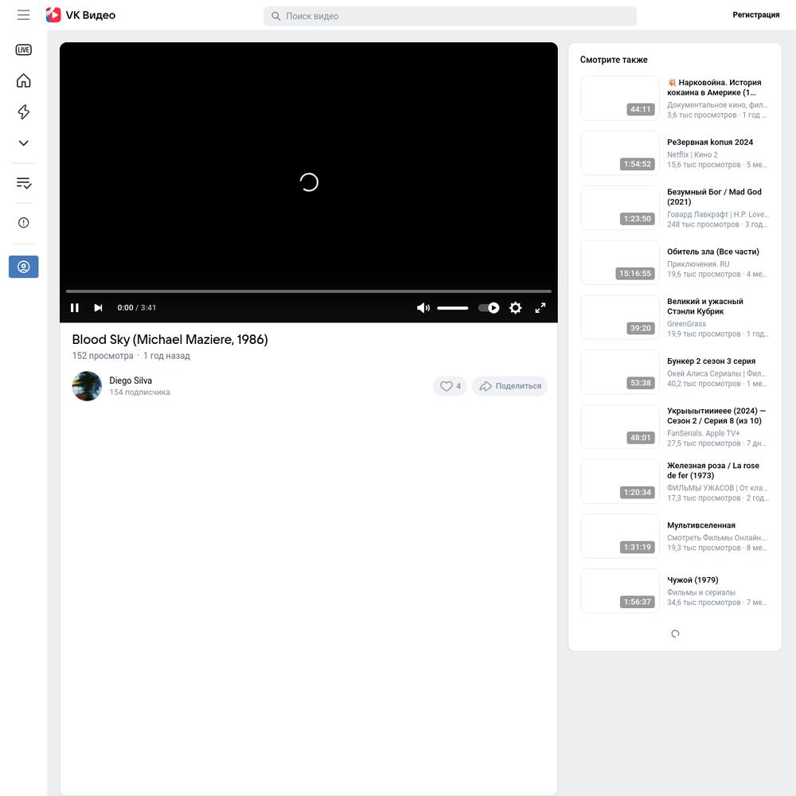
Task: Click the video search field
Action: (x=450, y=16)
